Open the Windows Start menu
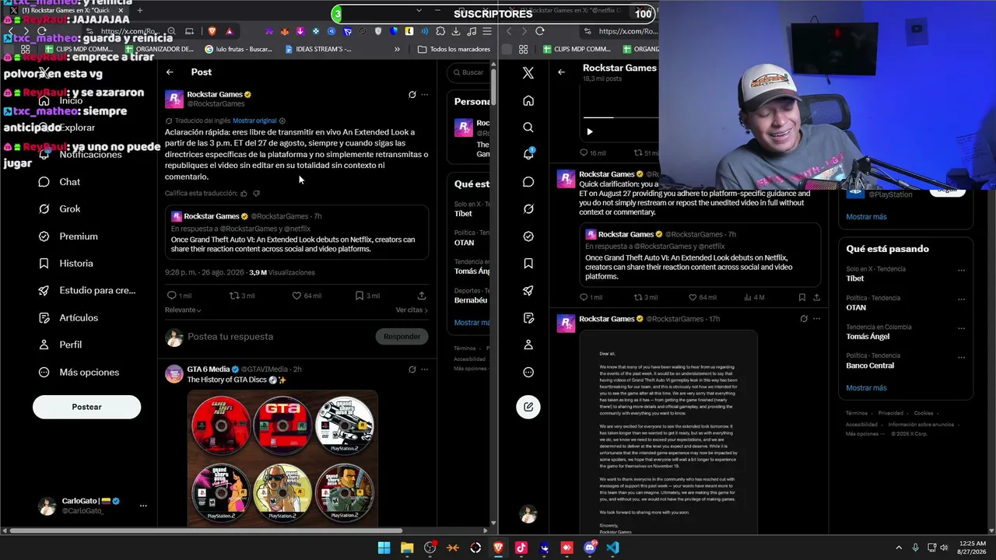 pos(384,548)
